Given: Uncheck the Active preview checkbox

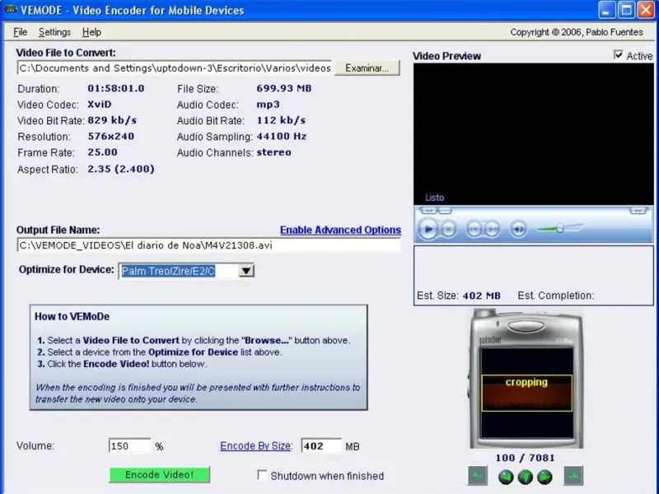Looking at the screenshot, I should tap(619, 56).
